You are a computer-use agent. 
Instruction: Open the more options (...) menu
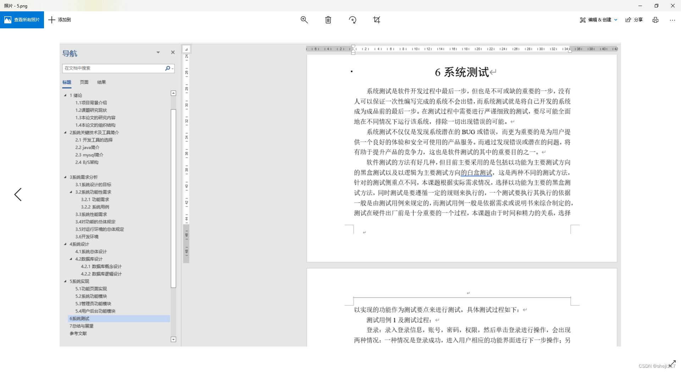pyautogui.click(x=672, y=20)
